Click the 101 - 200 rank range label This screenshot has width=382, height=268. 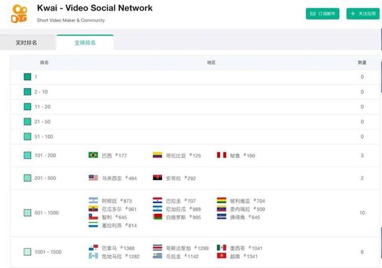45,155
